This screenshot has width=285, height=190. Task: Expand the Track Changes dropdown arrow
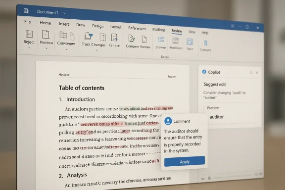pos(96,50)
